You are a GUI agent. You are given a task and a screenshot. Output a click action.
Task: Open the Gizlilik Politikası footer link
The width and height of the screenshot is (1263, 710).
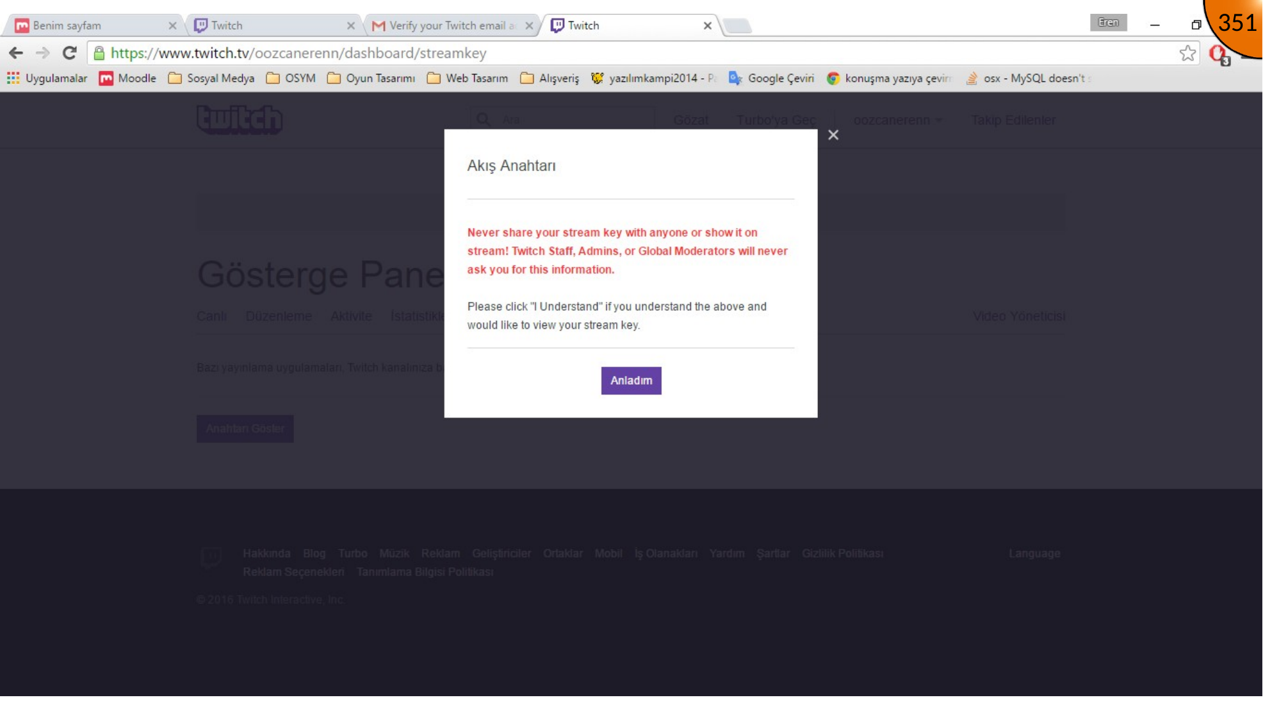click(x=842, y=554)
